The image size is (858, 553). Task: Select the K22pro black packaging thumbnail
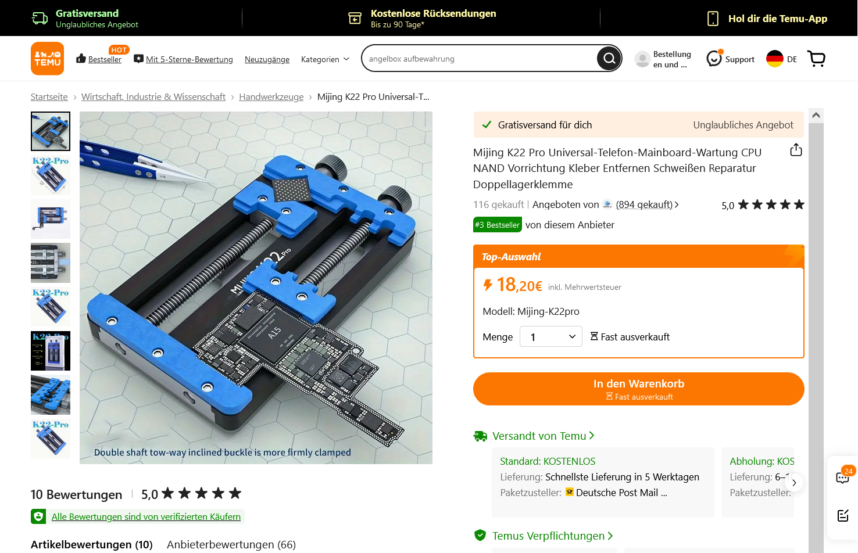(51, 351)
